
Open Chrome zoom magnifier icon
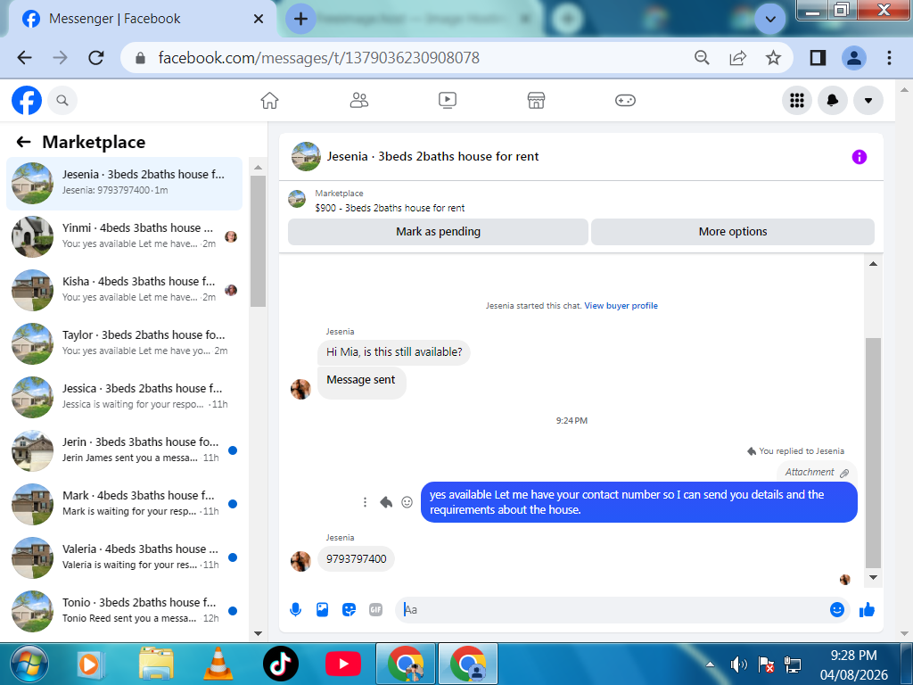[x=702, y=58]
